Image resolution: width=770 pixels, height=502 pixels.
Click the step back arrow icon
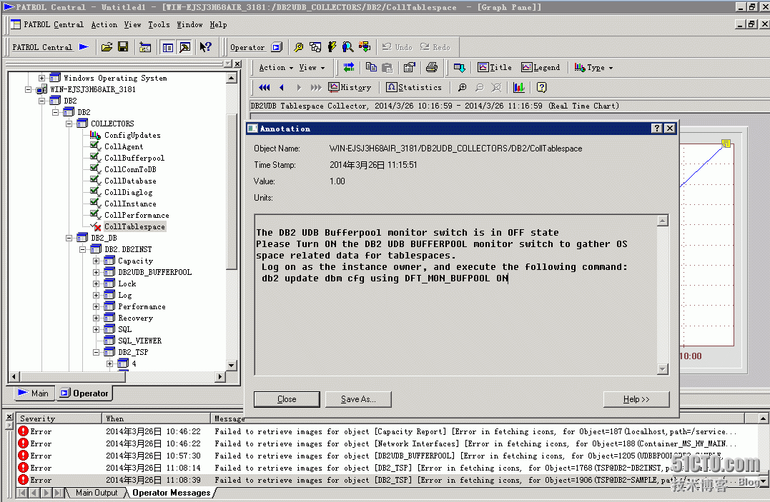tap(282, 87)
